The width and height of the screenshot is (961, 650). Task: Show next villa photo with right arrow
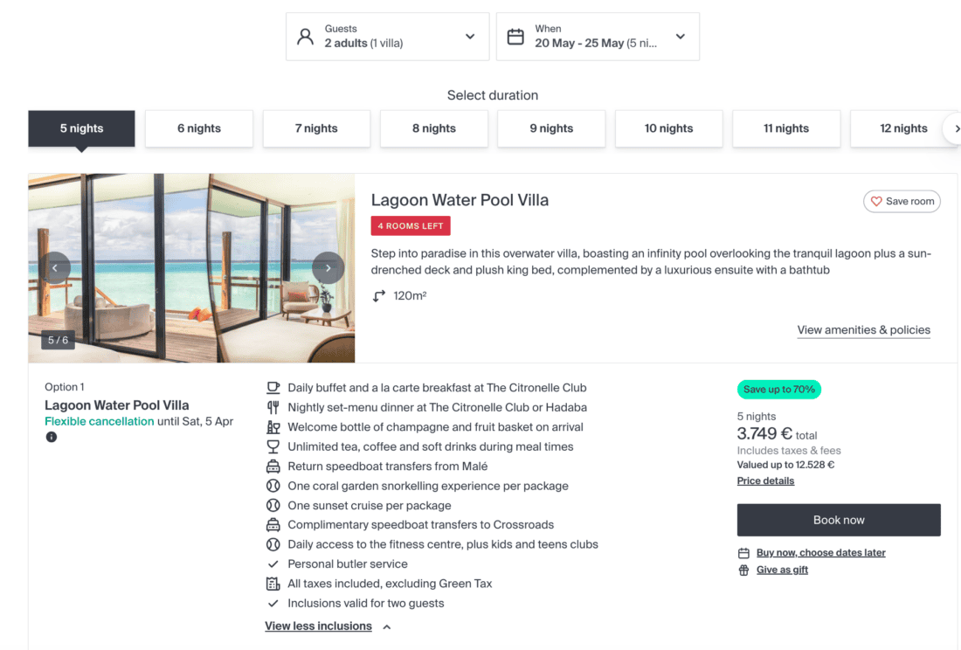(x=328, y=268)
